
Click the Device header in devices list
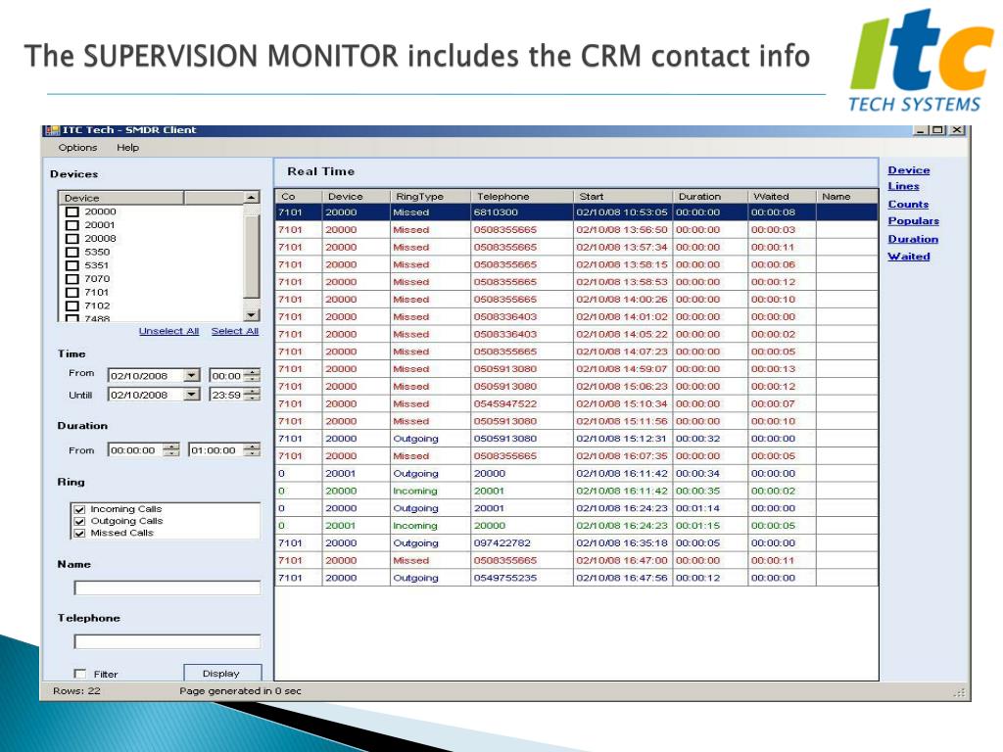[x=120, y=198]
